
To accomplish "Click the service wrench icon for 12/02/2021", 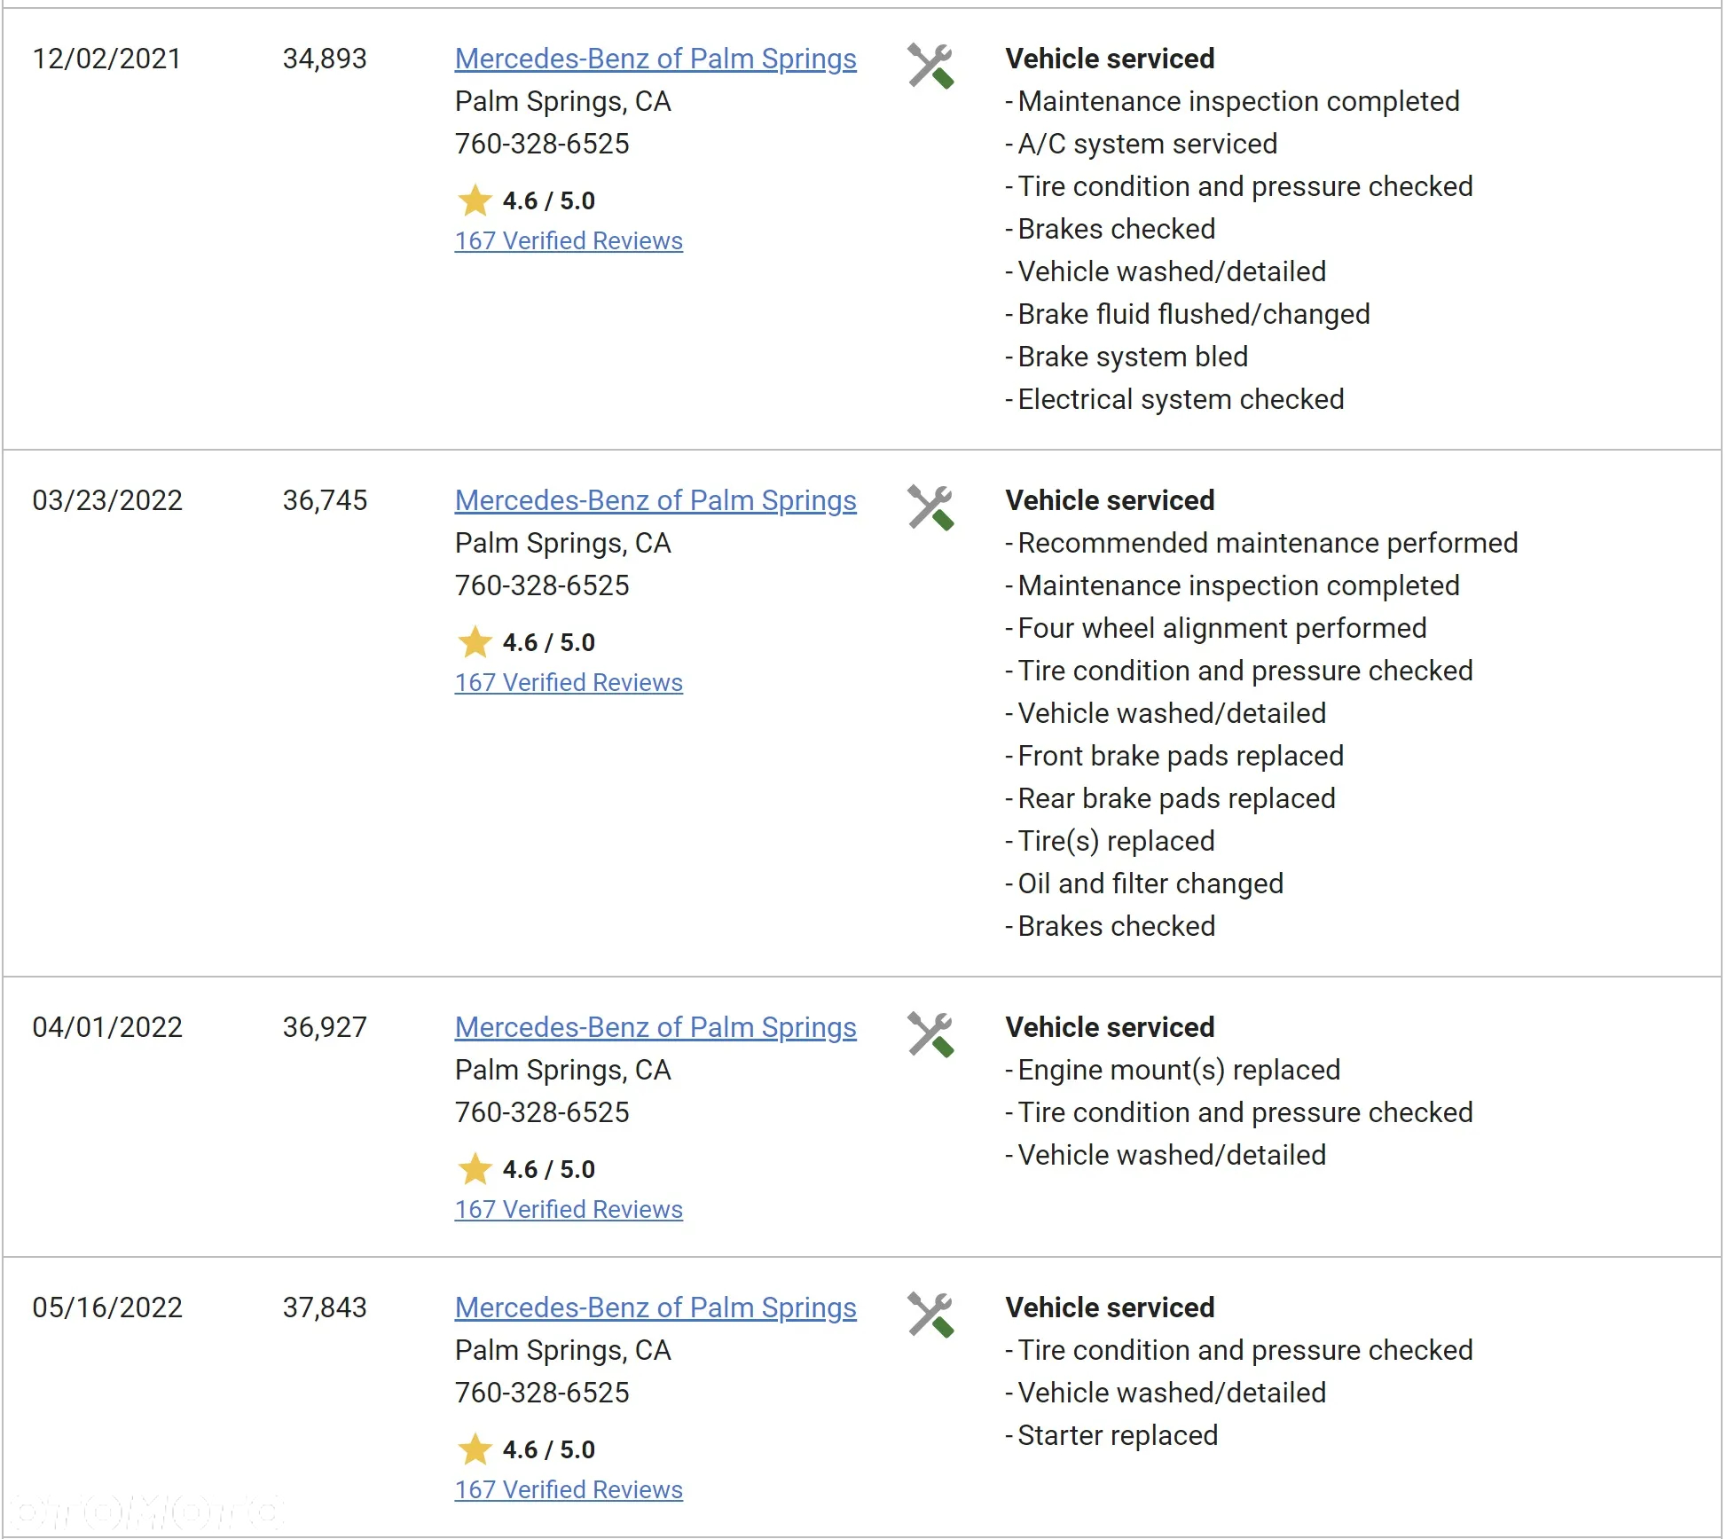I will 930,67.
